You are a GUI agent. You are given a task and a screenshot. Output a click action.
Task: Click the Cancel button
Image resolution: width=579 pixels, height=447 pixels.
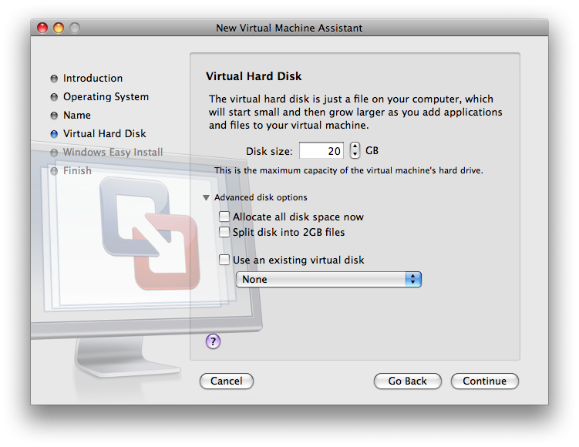coord(227,381)
